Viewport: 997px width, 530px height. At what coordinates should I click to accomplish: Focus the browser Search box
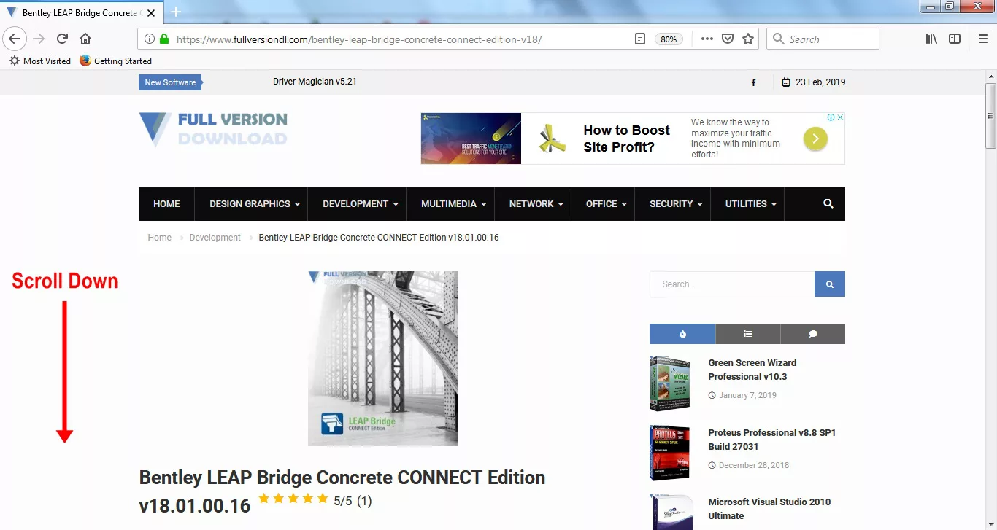[x=823, y=39]
